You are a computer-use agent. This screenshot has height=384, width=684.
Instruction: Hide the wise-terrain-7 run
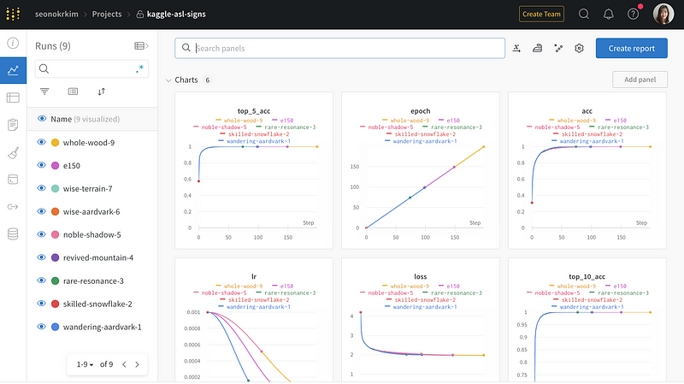click(41, 188)
